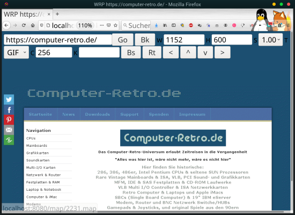295x215 pixels.
Task: Click the > right arrow key button
Action: click(x=223, y=53)
